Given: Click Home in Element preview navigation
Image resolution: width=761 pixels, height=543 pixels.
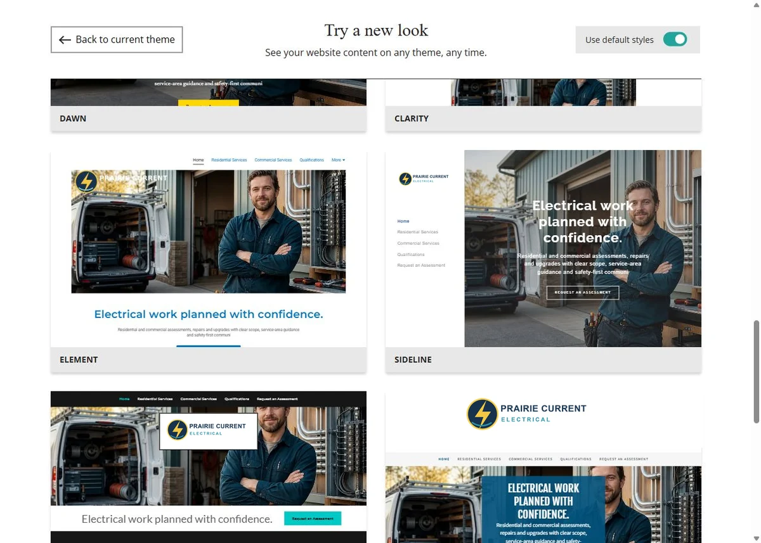Looking at the screenshot, I should [198, 160].
